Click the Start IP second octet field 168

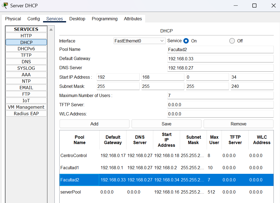click(163, 77)
